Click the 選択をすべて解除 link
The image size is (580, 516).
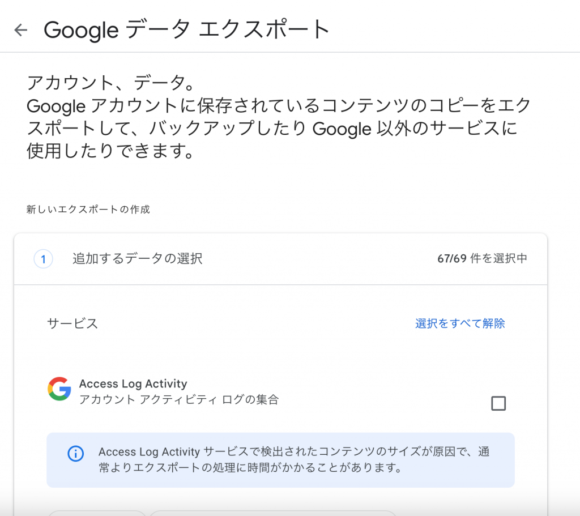(x=460, y=323)
